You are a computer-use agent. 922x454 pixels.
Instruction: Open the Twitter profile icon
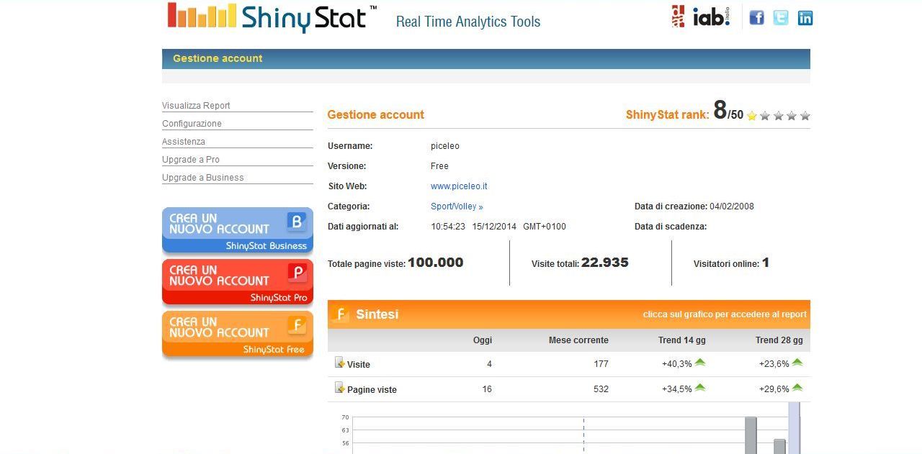[x=781, y=18]
